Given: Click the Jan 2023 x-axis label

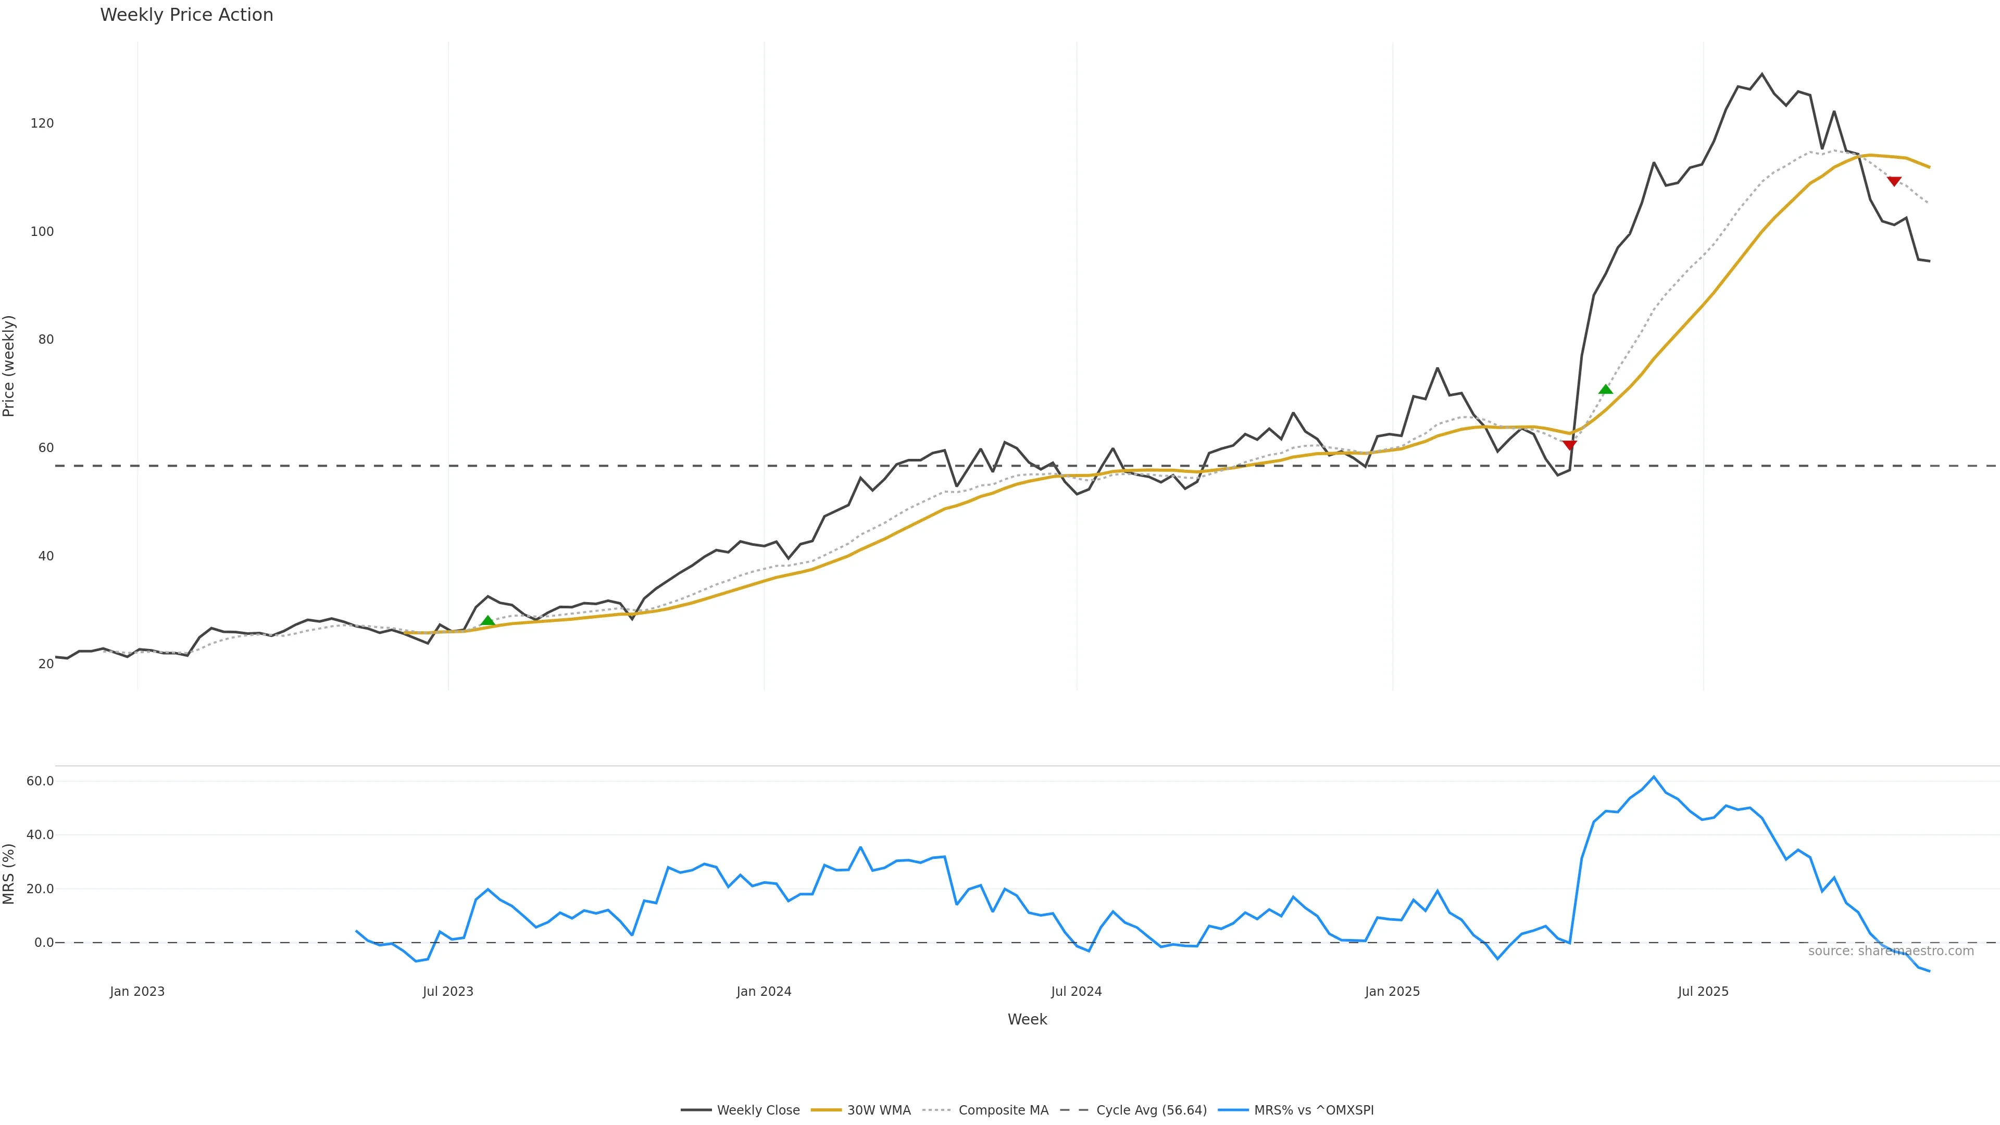Looking at the screenshot, I should (x=137, y=992).
